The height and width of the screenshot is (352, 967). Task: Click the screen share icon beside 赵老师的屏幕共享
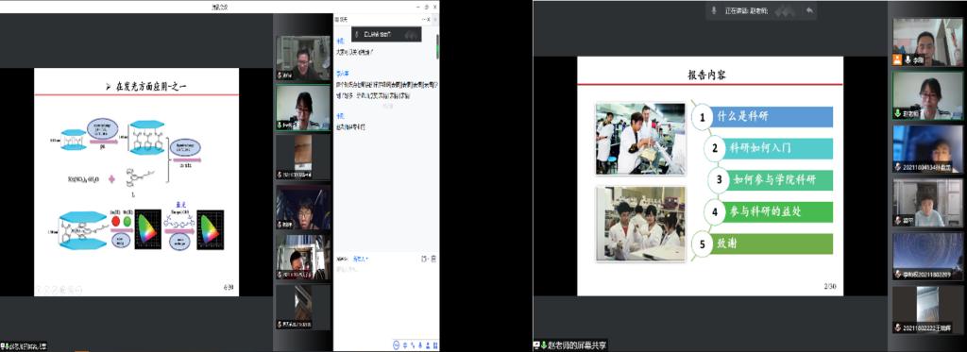coord(536,345)
